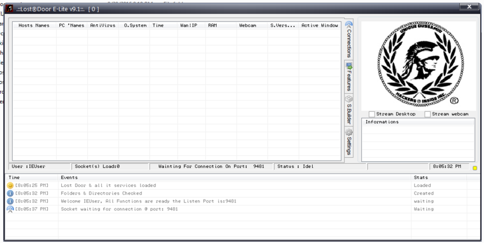
Task: Click the Informations panel header
Action: (418, 122)
